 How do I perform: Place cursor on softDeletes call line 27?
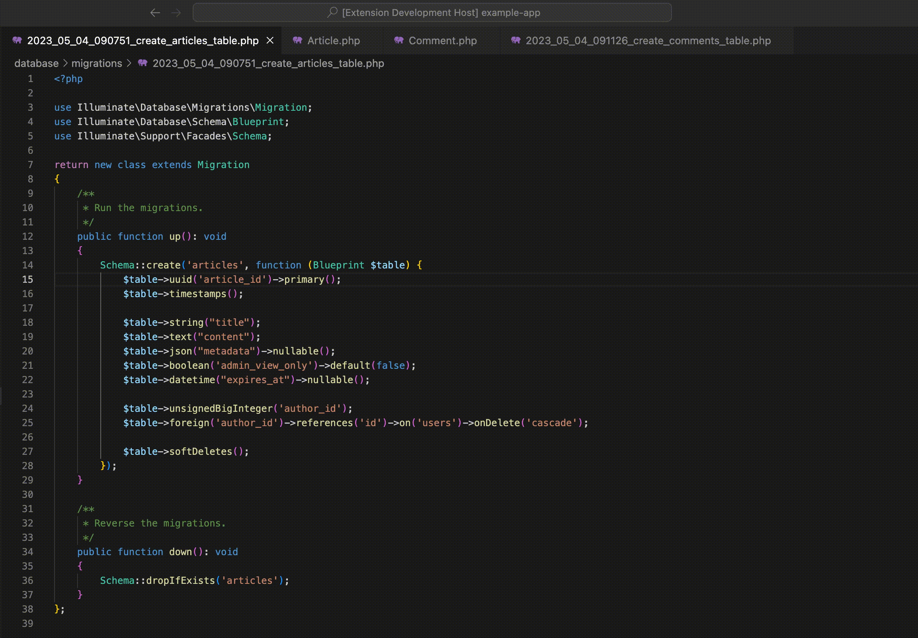tap(200, 451)
